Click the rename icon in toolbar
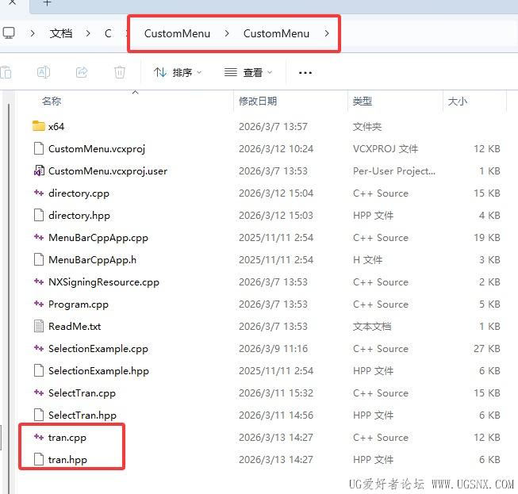 click(44, 72)
